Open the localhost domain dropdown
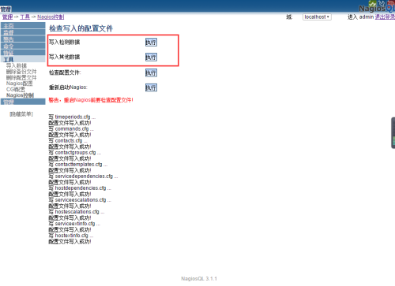Image resolution: width=395 pixels, height=286 pixels. coord(317,17)
